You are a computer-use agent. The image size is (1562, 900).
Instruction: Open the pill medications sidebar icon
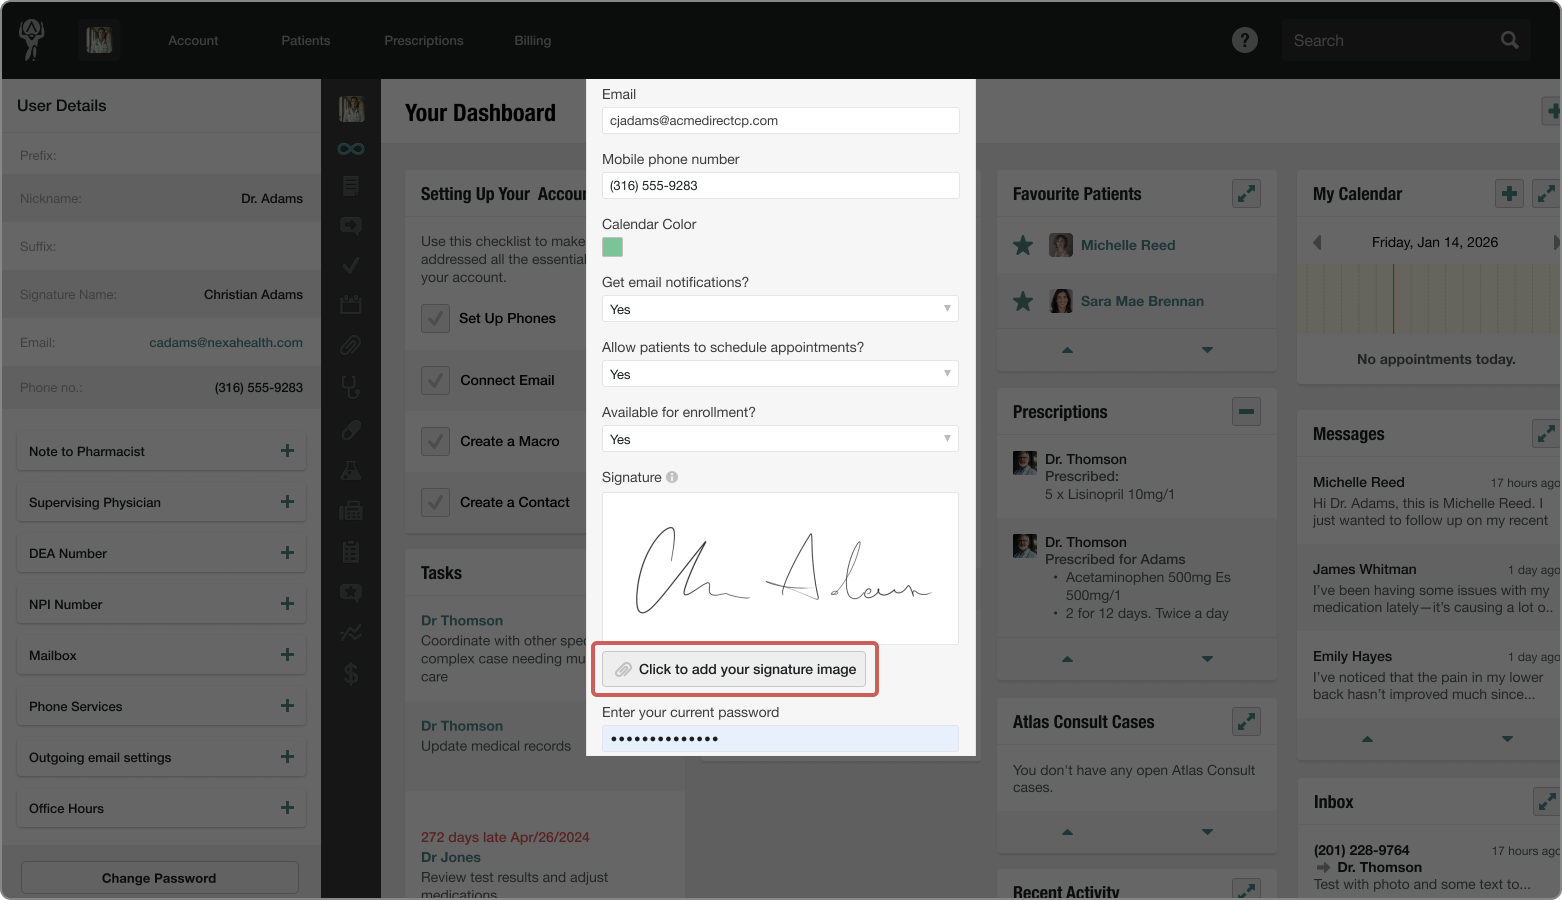[350, 430]
